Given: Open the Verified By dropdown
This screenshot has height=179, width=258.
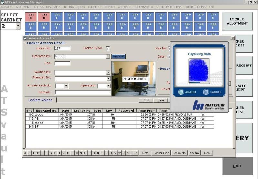Looking at the screenshot, I should pos(108,72).
